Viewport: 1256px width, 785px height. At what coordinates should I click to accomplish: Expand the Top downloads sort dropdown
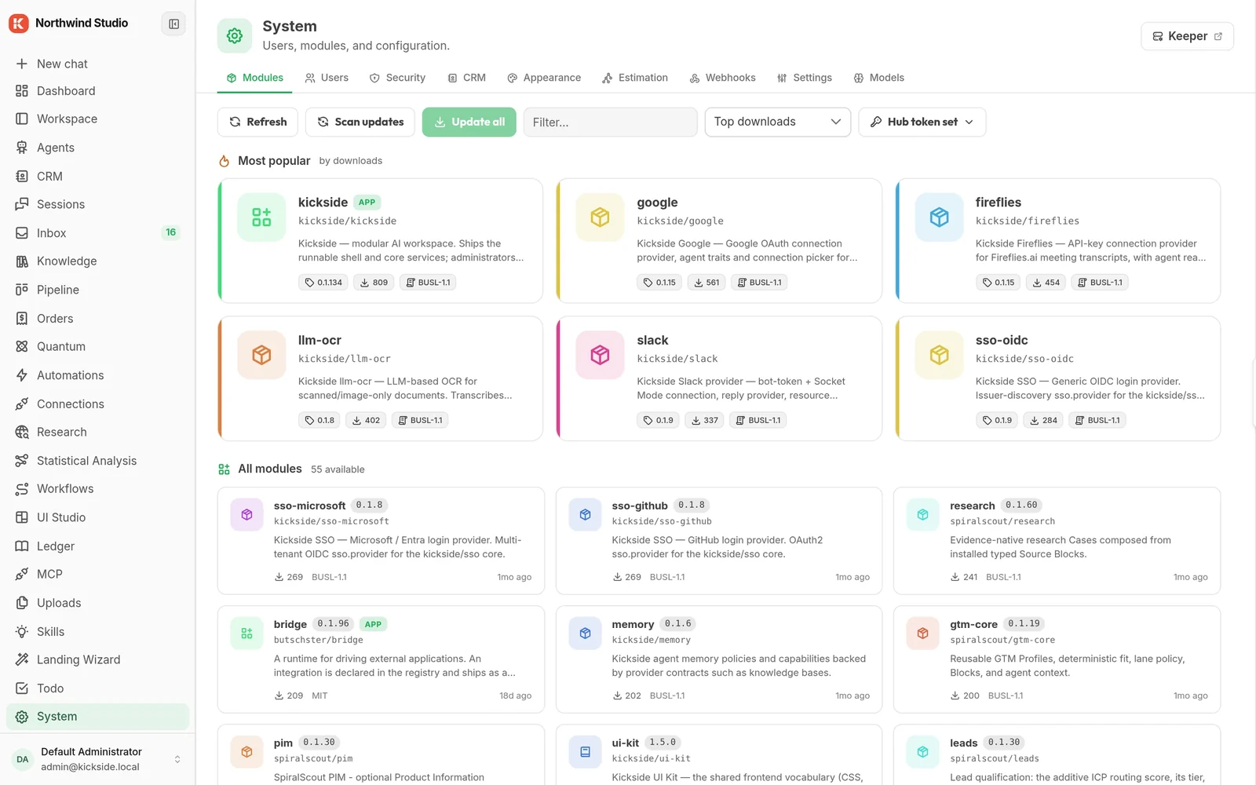[777, 122]
